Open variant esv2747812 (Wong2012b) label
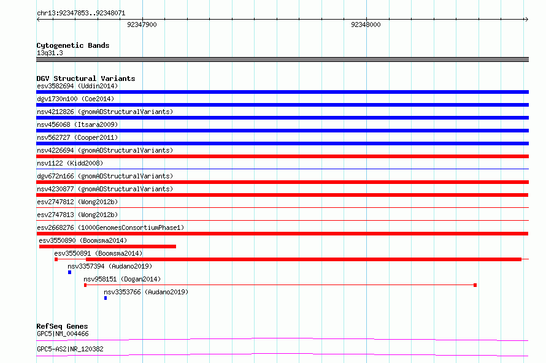 click(x=77, y=202)
